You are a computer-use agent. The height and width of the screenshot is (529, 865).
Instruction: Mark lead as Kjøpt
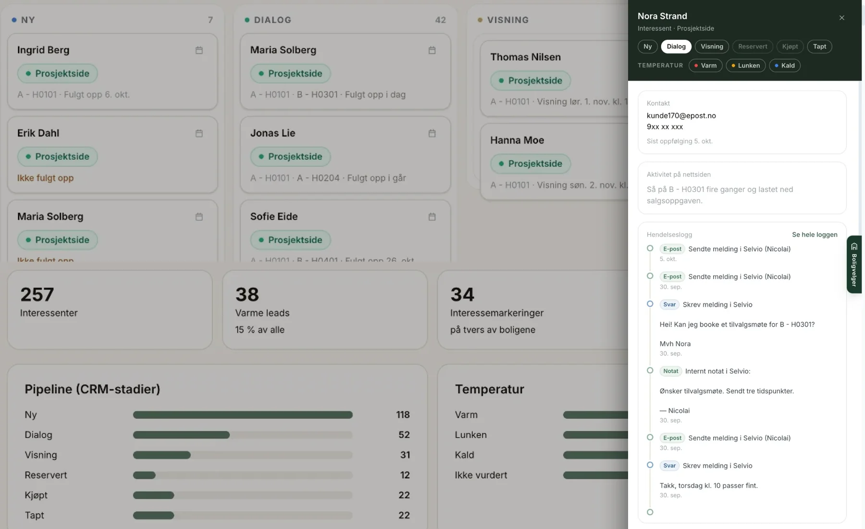(x=790, y=47)
